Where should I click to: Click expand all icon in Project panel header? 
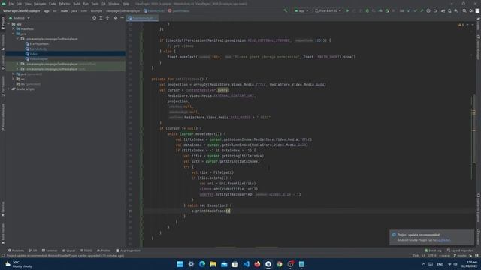(x=101, y=18)
